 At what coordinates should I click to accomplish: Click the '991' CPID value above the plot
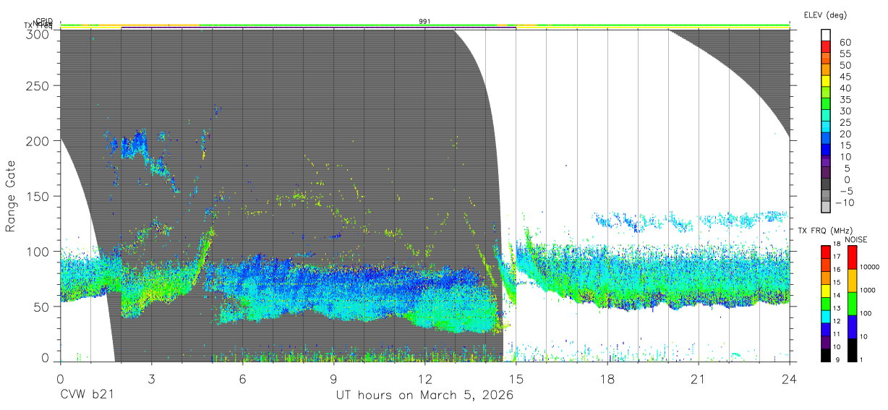click(425, 22)
